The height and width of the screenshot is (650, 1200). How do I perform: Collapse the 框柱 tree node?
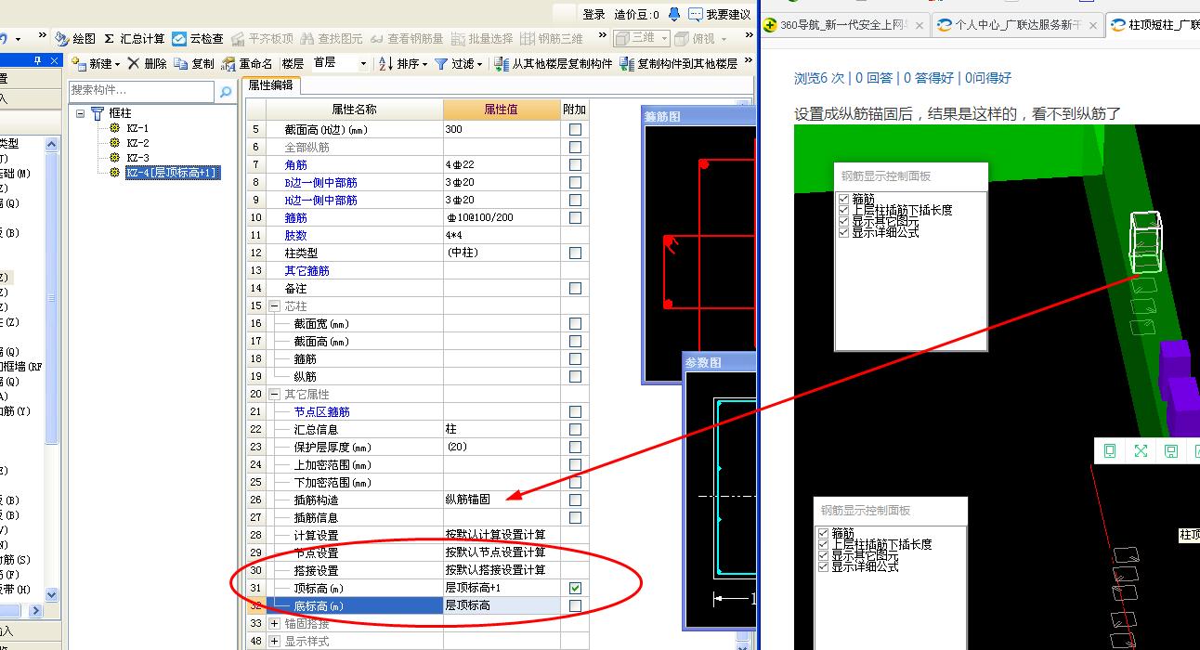[81, 113]
